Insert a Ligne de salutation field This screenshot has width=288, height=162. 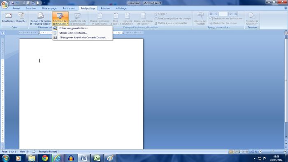point(127,19)
